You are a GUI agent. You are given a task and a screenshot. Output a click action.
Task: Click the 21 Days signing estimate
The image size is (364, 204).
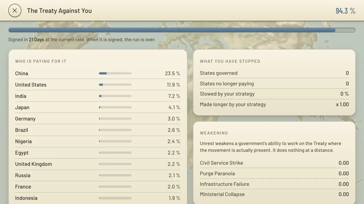(36, 40)
